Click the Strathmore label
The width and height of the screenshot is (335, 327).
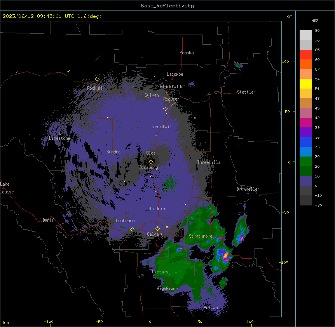click(x=201, y=236)
